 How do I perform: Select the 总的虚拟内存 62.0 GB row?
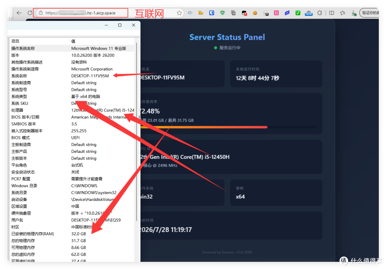[72, 254]
